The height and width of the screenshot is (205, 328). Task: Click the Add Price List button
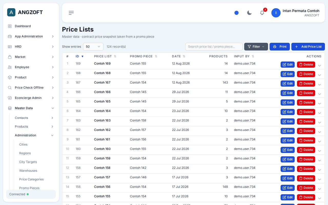pyautogui.click(x=308, y=47)
